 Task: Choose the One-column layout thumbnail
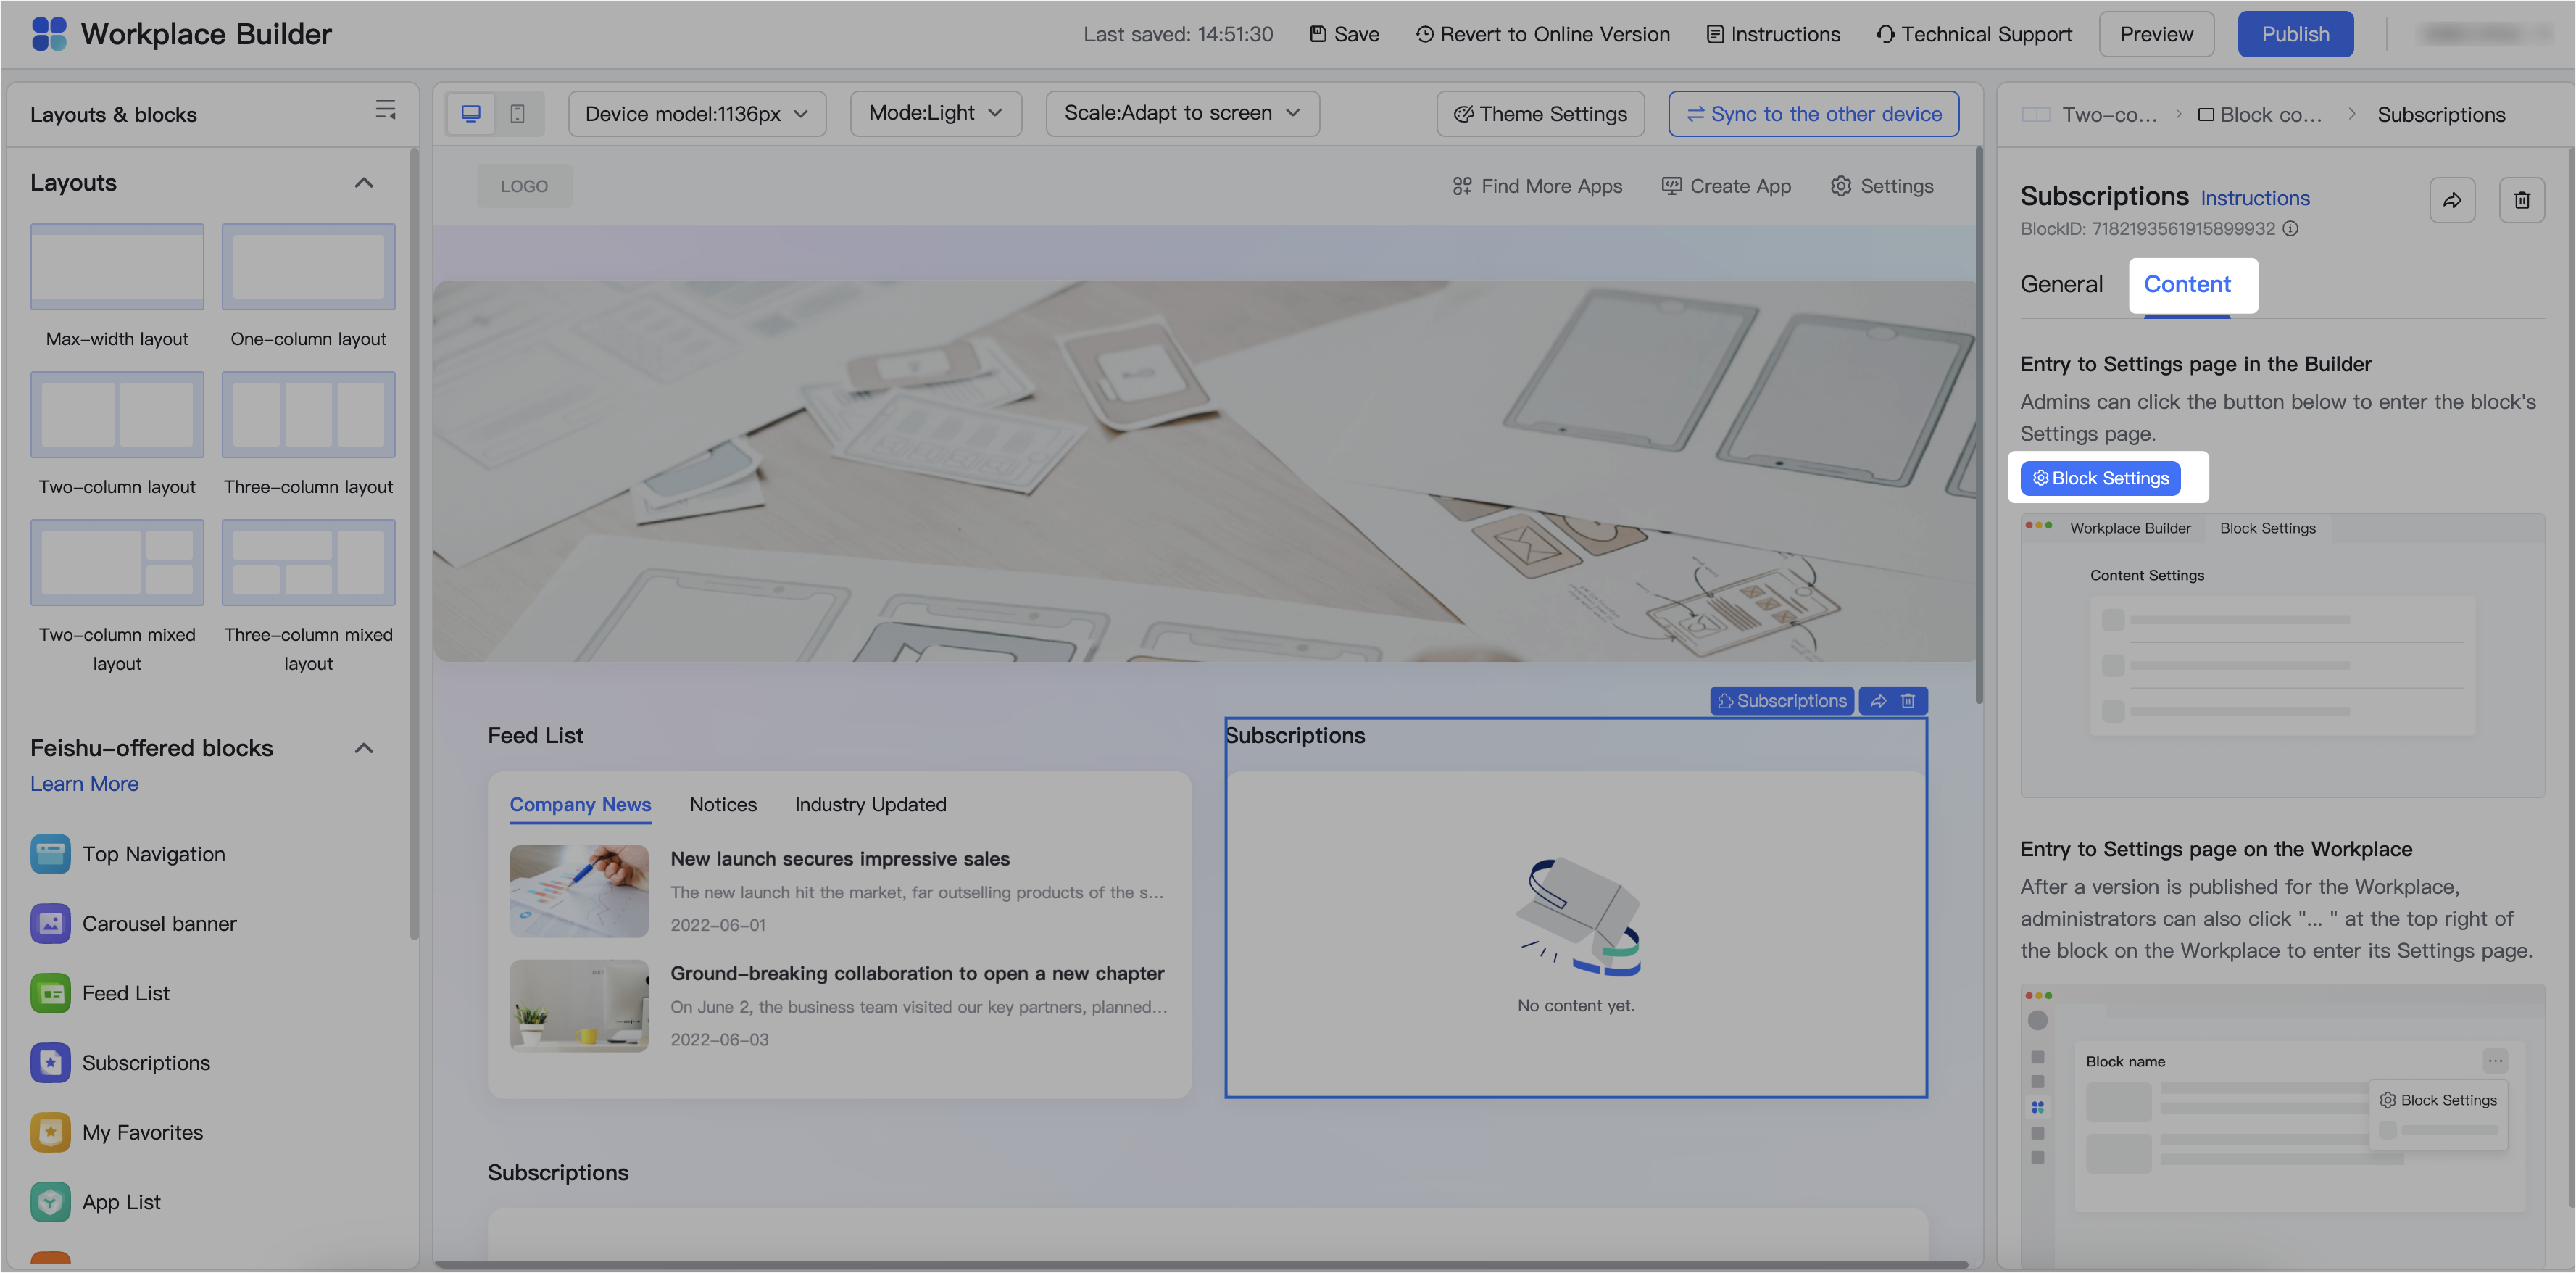(x=308, y=267)
